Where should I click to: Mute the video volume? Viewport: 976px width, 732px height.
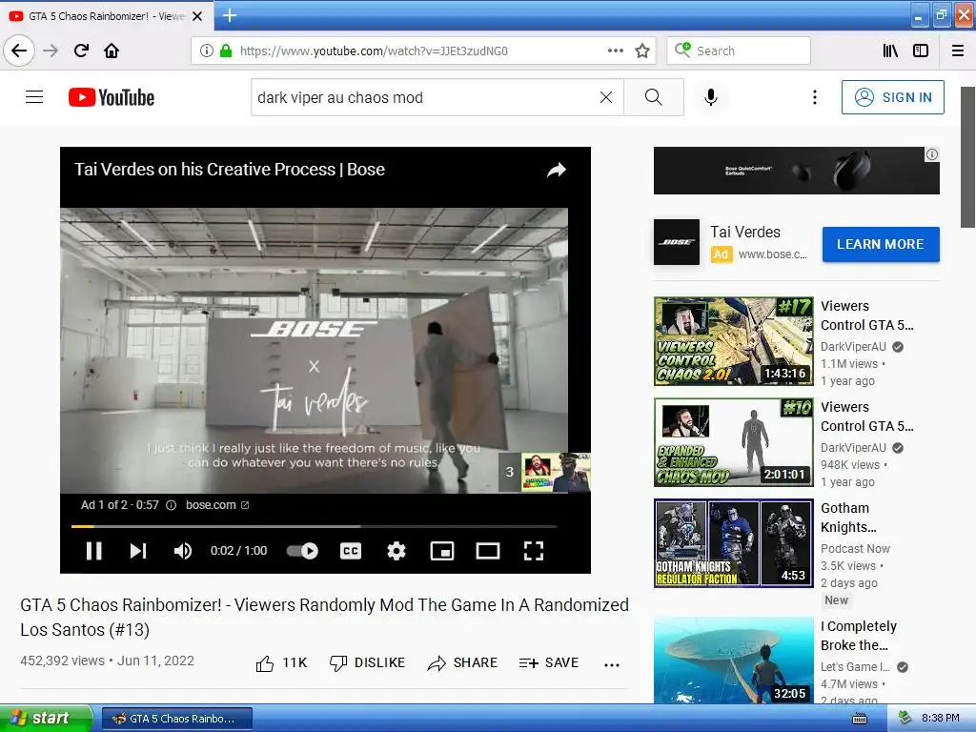(182, 551)
